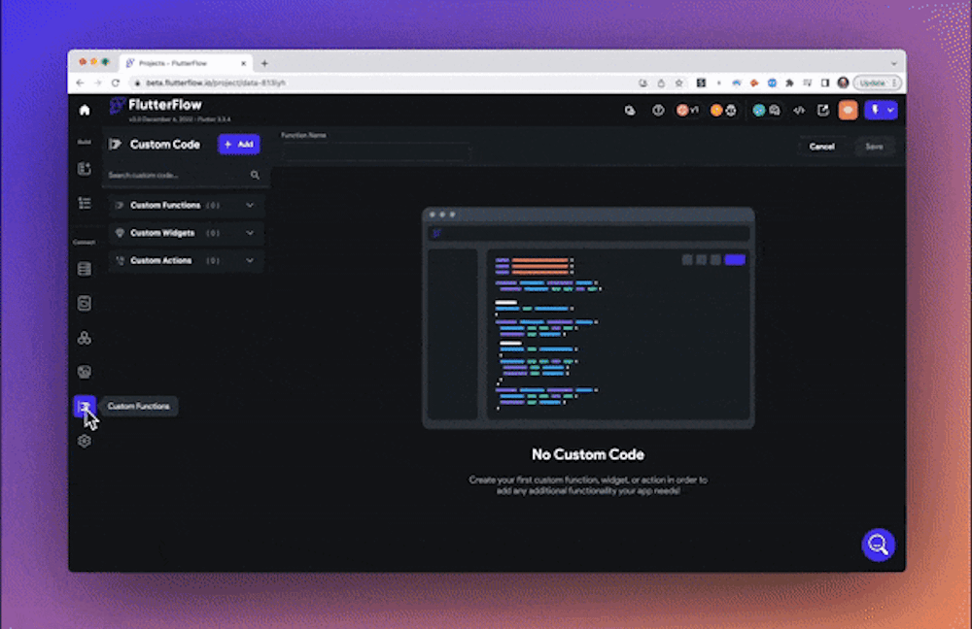Open the tab search chevron on the tab bar

point(893,63)
